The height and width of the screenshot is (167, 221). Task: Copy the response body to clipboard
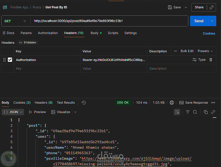(206, 112)
